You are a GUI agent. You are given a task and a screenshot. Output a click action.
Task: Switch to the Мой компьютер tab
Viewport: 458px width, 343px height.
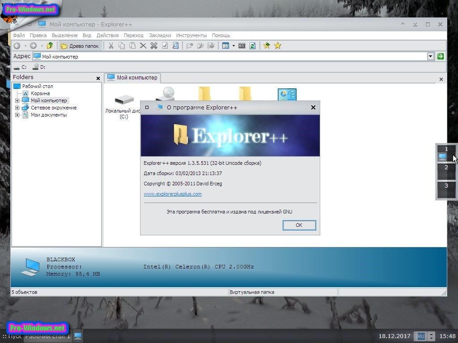[132, 78]
